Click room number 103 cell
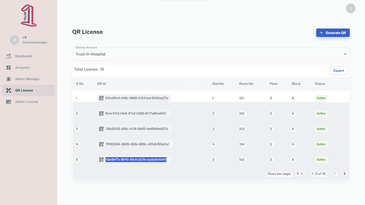This screenshot has height=205, width=365. [242, 129]
